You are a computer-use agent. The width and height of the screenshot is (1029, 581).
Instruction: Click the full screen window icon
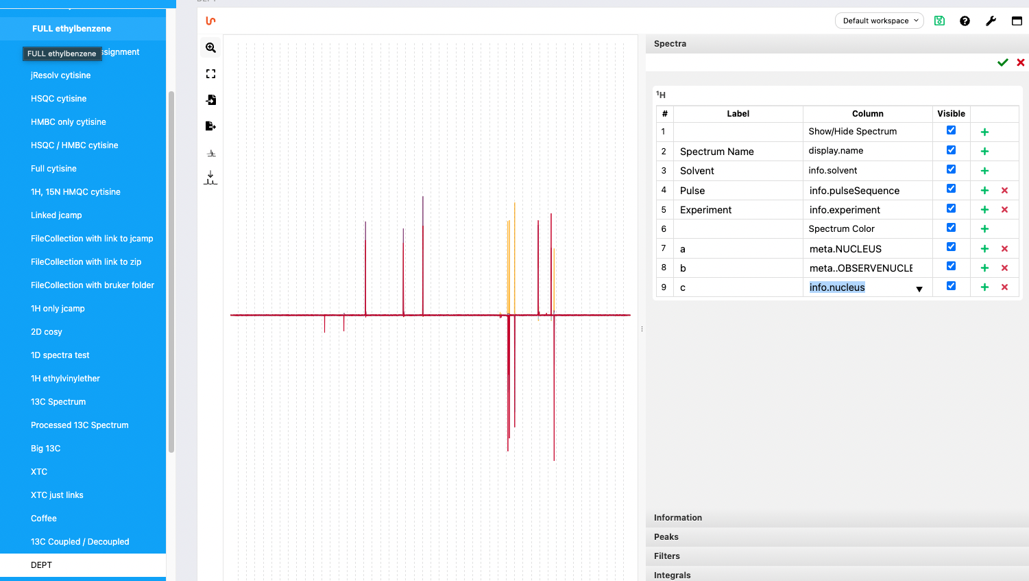1017,21
